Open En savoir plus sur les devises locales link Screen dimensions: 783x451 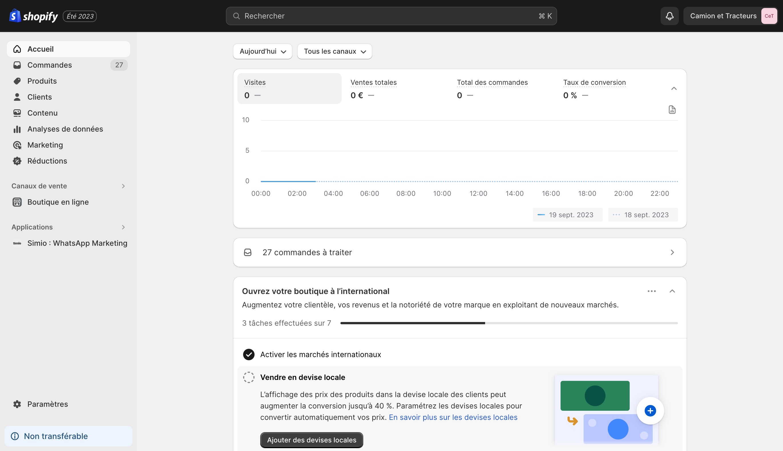[453, 417]
